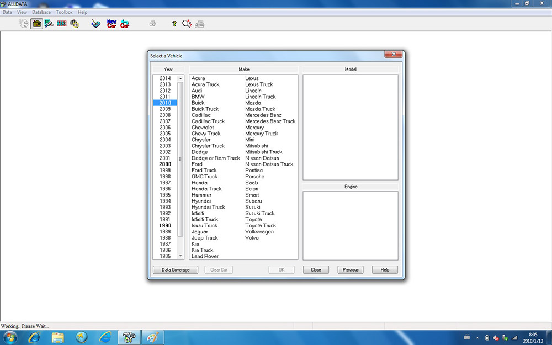Select Ford Truck in the Make list

pyautogui.click(x=204, y=171)
